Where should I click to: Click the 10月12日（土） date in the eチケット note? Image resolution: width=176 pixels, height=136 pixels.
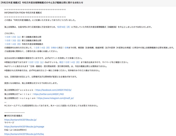click(x=36, y=62)
